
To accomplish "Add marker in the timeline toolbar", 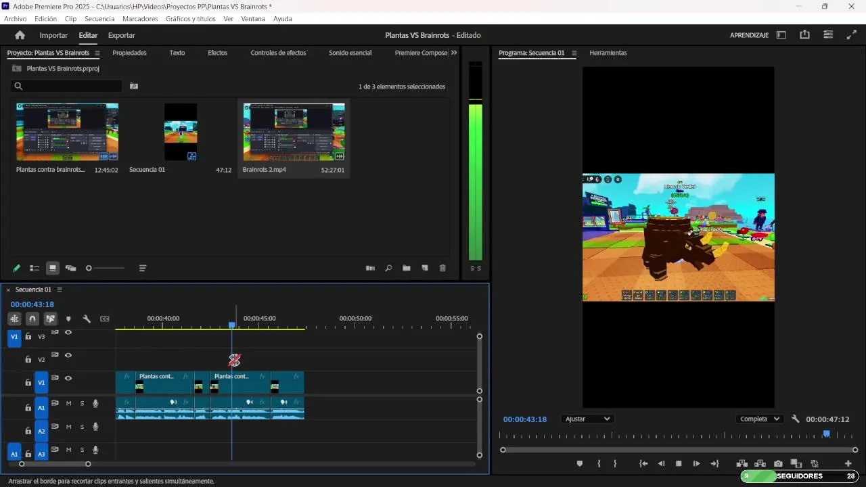I will tap(68, 319).
